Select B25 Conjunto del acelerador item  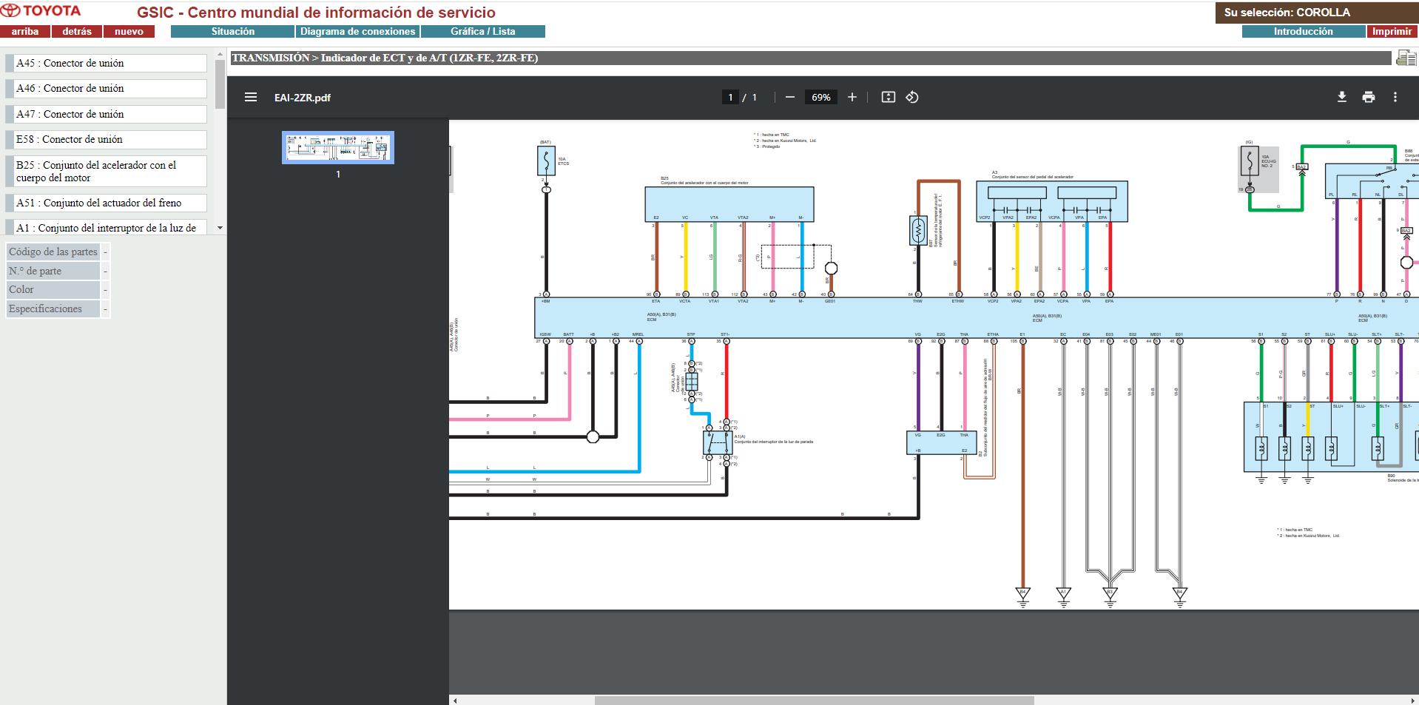tap(106, 171)
